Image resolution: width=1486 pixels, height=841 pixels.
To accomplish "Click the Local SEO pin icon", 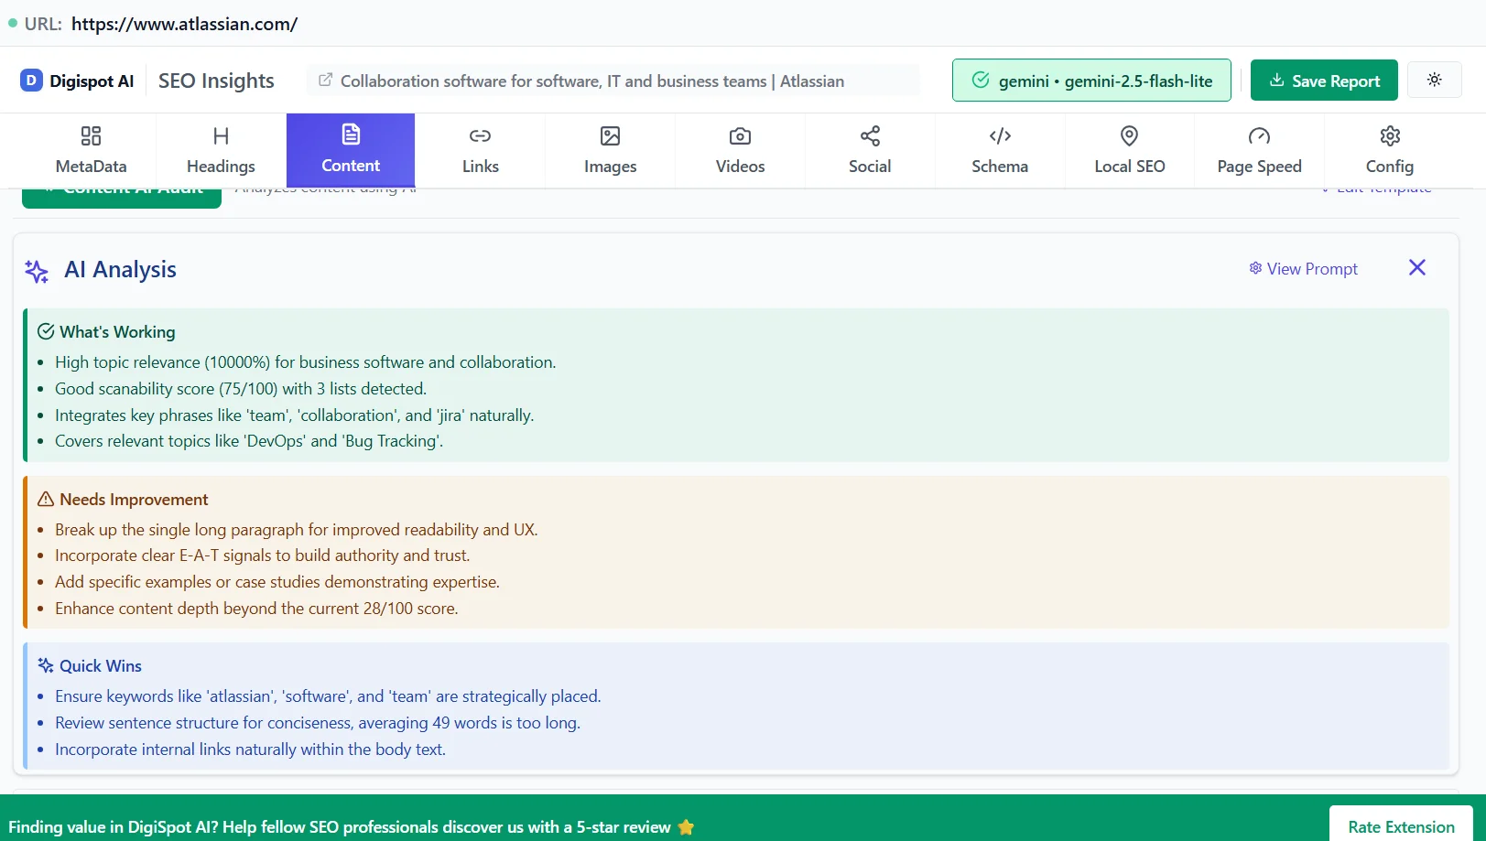I will click(1129, 135).
